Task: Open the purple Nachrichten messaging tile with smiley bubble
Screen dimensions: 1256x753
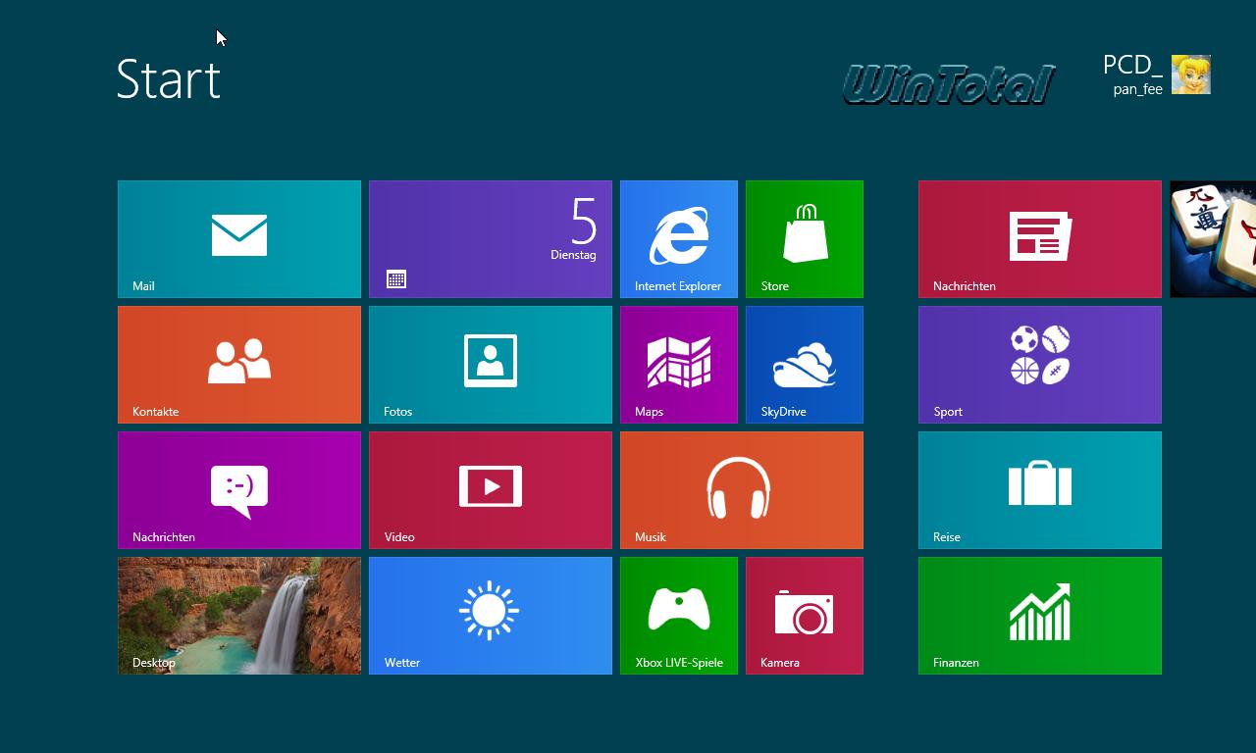Action: coord(239,490)
